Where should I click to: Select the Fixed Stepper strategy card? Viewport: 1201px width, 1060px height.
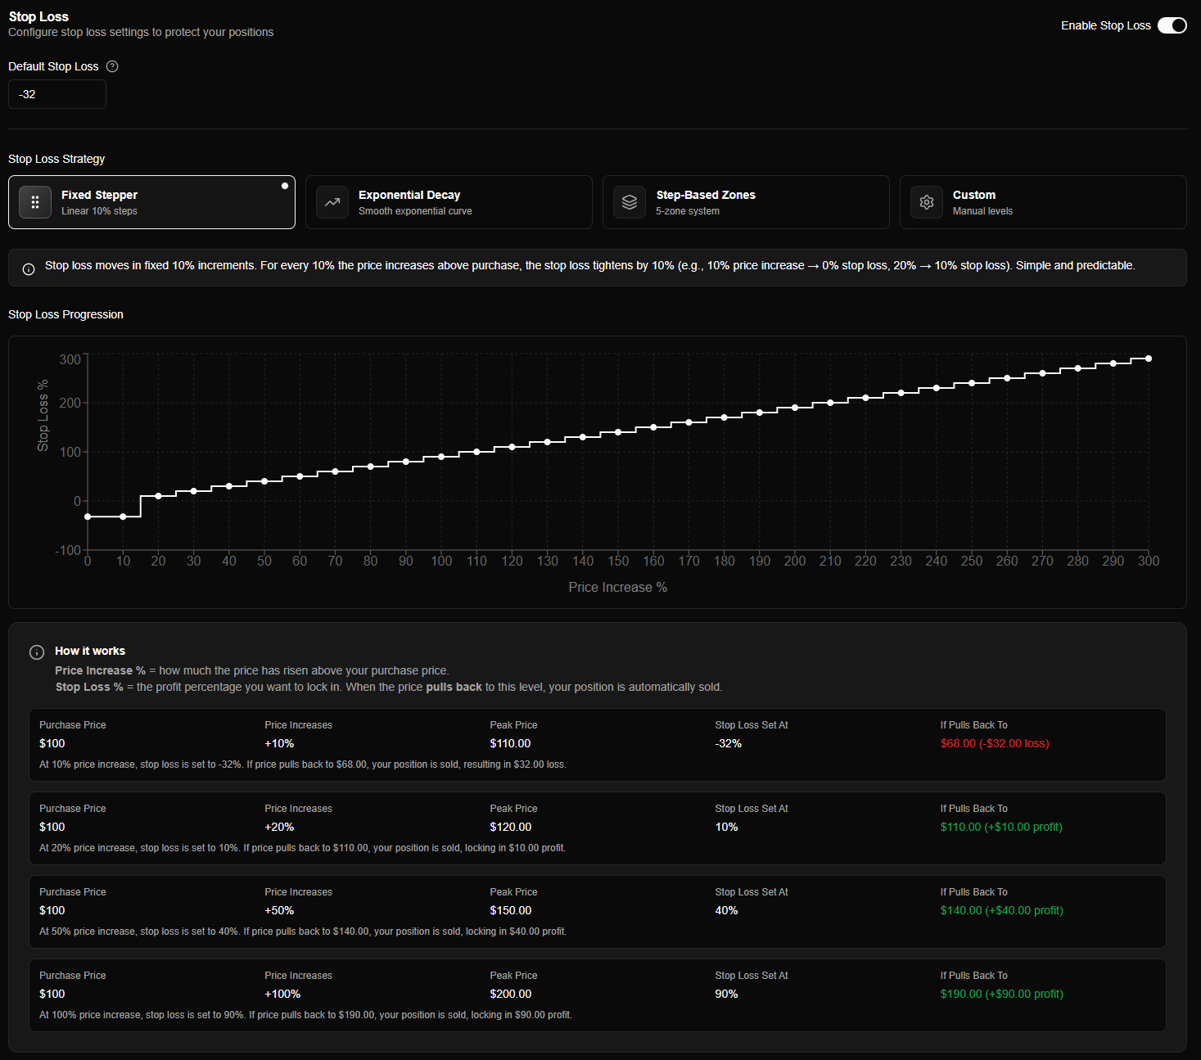(151, 202)
